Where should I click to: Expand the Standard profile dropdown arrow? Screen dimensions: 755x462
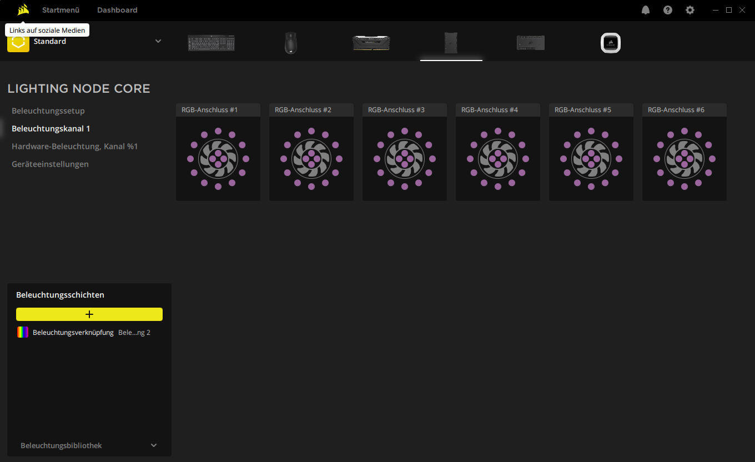pyautogui.click(x=158, y=41)
